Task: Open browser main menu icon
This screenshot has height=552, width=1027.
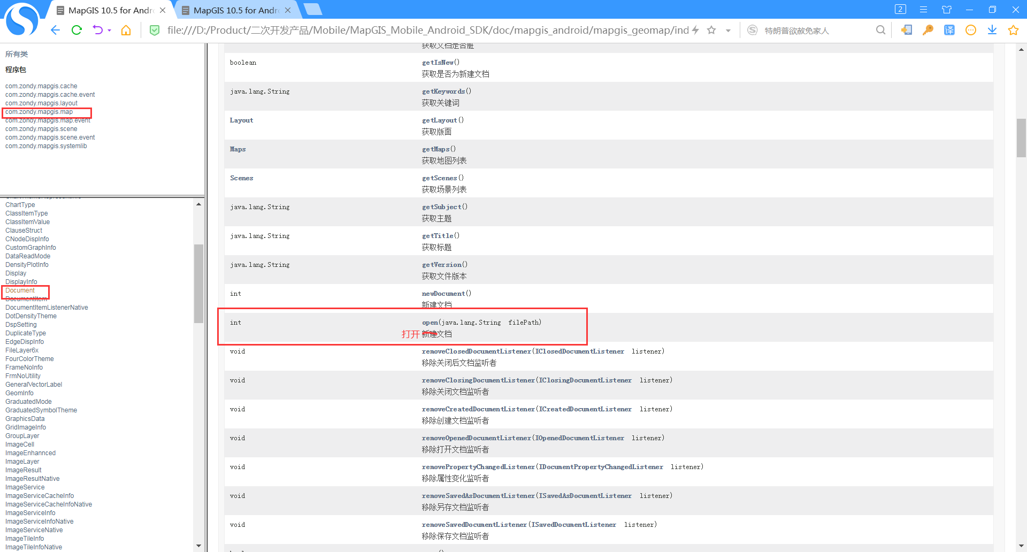Action: [923, 10]
